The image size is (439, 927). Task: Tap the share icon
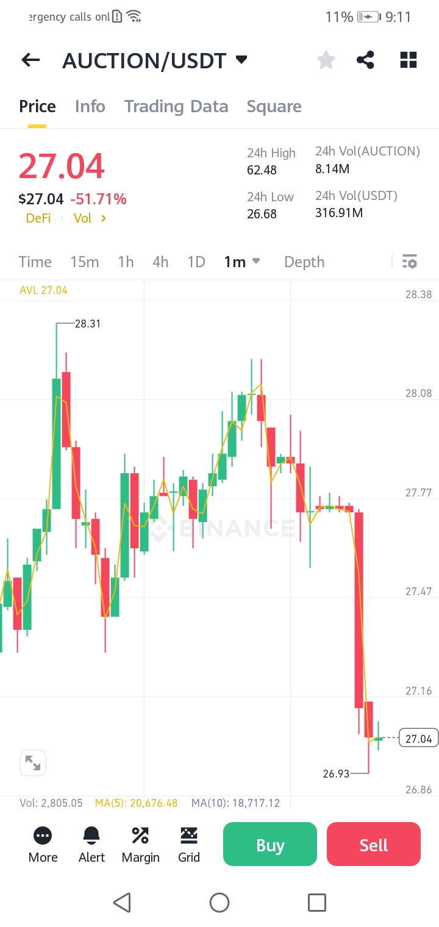(x=365, y=60)
